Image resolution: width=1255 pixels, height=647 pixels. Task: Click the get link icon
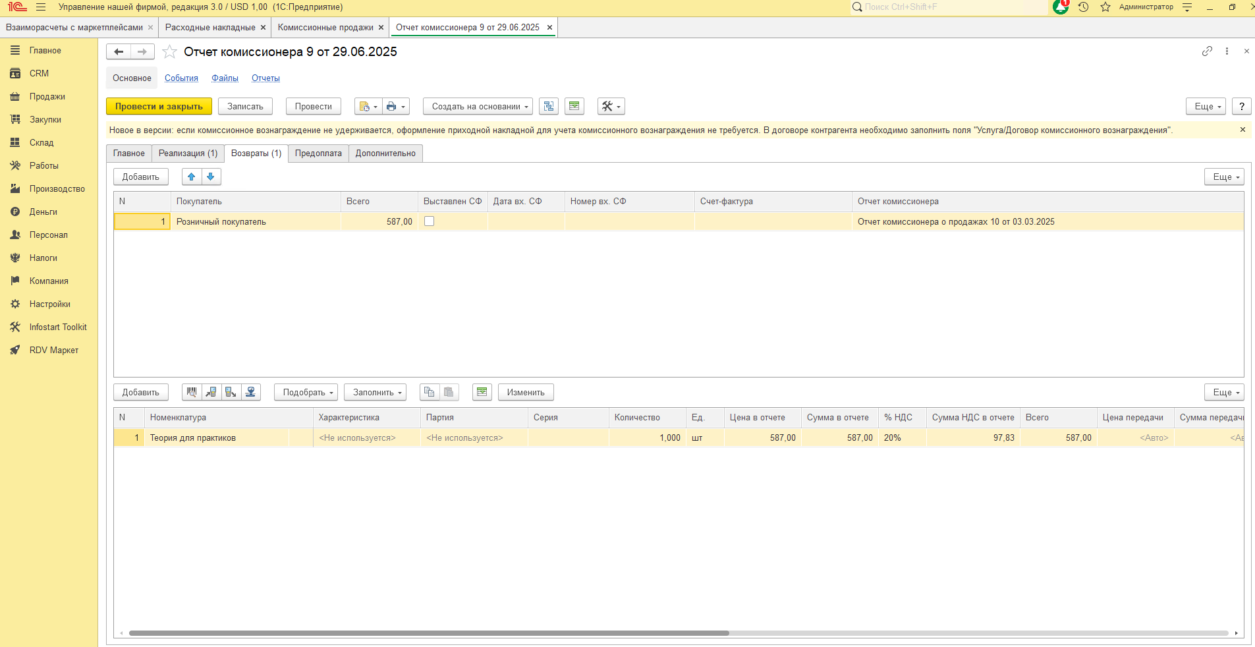coord(1207,51)
